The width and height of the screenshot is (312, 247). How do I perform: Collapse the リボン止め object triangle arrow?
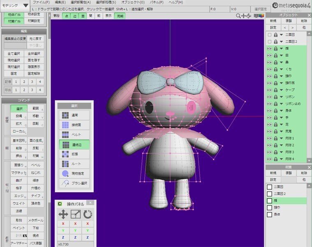click(281, 104)
